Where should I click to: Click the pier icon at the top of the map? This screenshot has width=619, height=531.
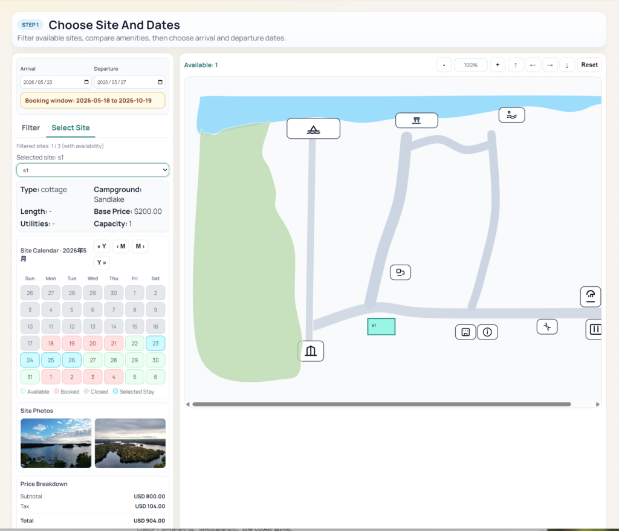416,120
